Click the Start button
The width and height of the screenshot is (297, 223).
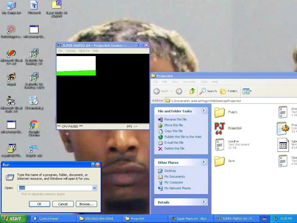(x=14, y=219)
